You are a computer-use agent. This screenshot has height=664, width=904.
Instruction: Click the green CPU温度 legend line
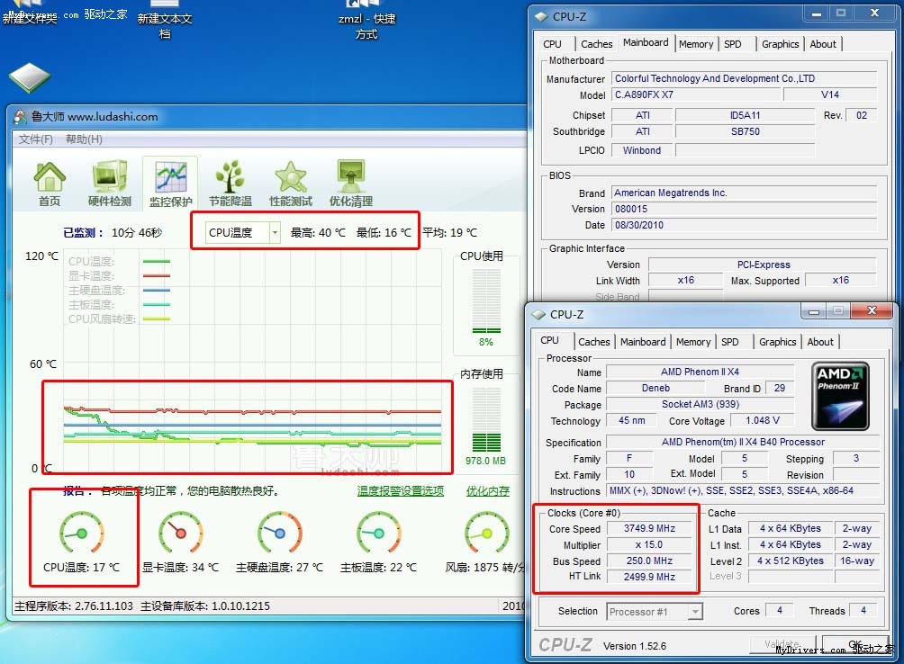click(x=156, y=262)
